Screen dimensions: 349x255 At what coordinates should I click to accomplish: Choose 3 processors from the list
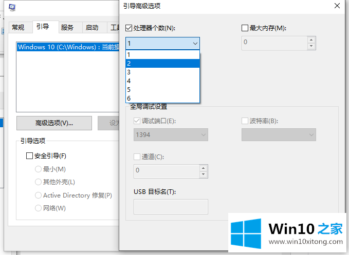tap(163, 72)
